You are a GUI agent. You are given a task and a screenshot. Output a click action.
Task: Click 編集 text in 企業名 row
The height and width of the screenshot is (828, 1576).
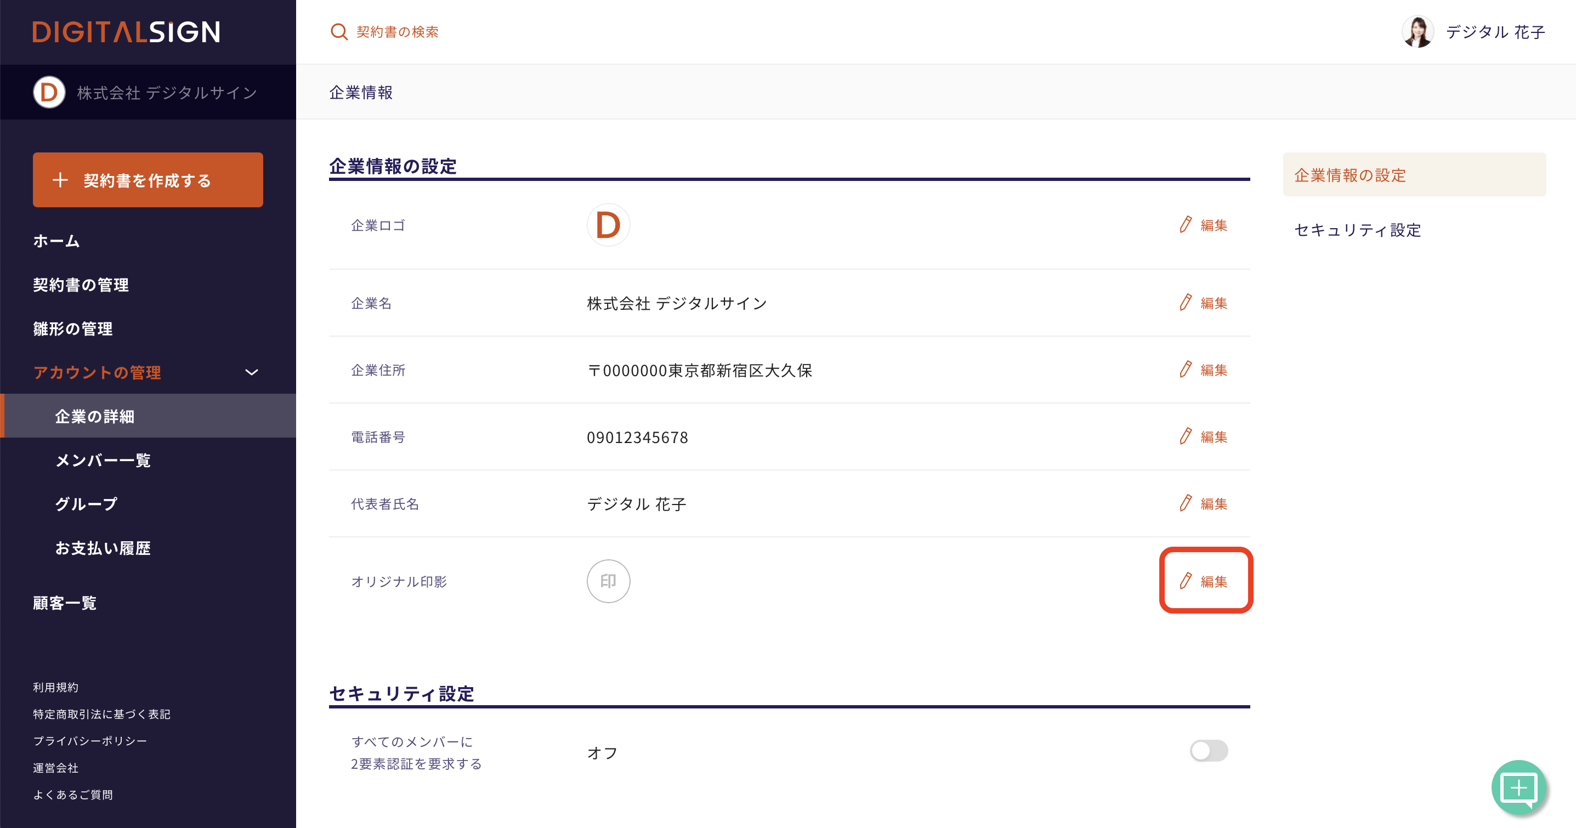(x=1214, y=303)
